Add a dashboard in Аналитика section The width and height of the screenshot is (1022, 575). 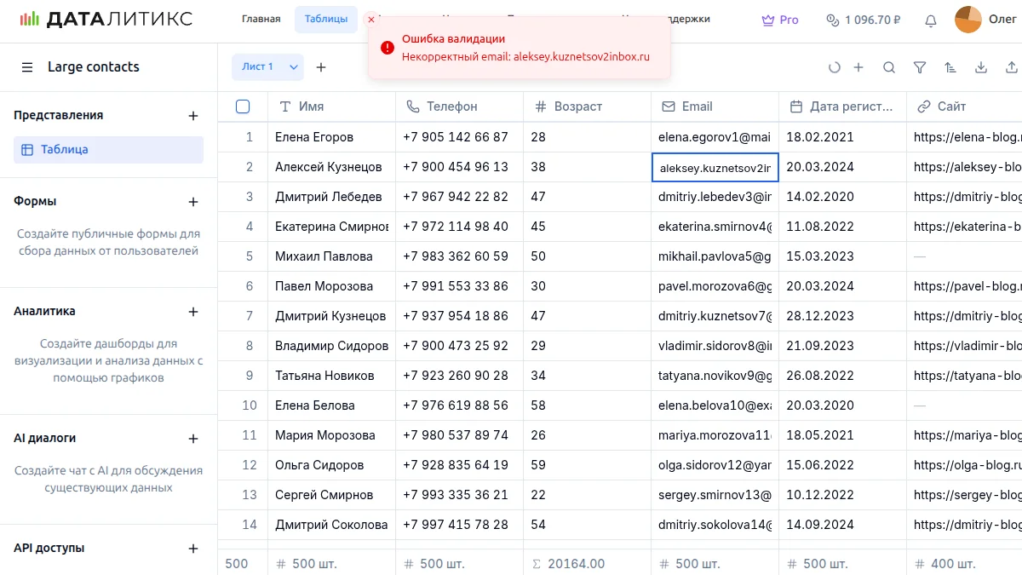point(193,312)
